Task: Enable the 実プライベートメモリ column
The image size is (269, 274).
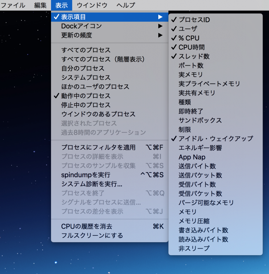Action: (216, 84)
